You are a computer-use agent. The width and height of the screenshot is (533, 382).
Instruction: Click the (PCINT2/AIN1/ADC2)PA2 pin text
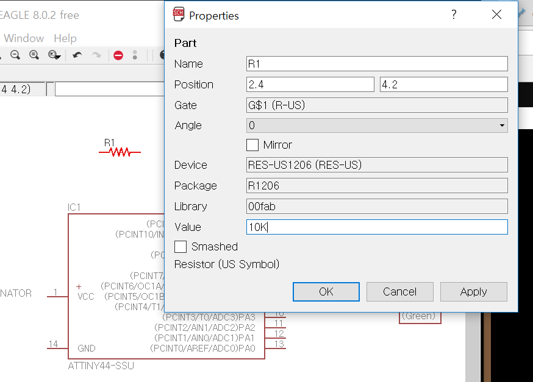coord(205,327)
